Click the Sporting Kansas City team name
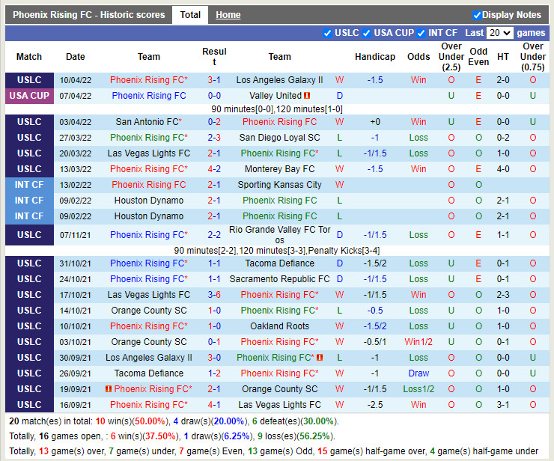 [x=279, y=185]
